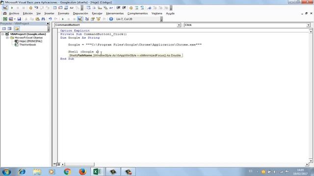Expand the Standard toolbar overflow options
Image resolution: width=314 pixels, height=176 pixels.
(161, 19)
